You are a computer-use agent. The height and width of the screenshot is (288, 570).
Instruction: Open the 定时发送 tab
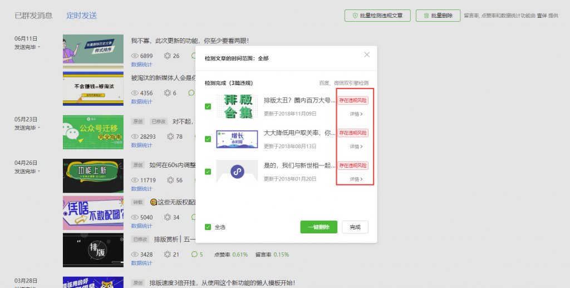tap(81, 16)
